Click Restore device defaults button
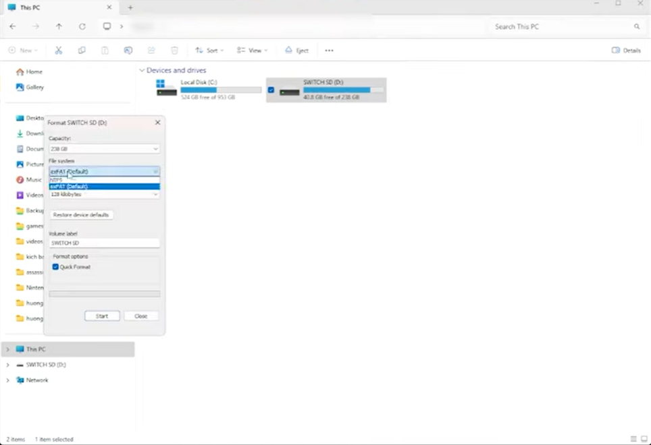 81,215
